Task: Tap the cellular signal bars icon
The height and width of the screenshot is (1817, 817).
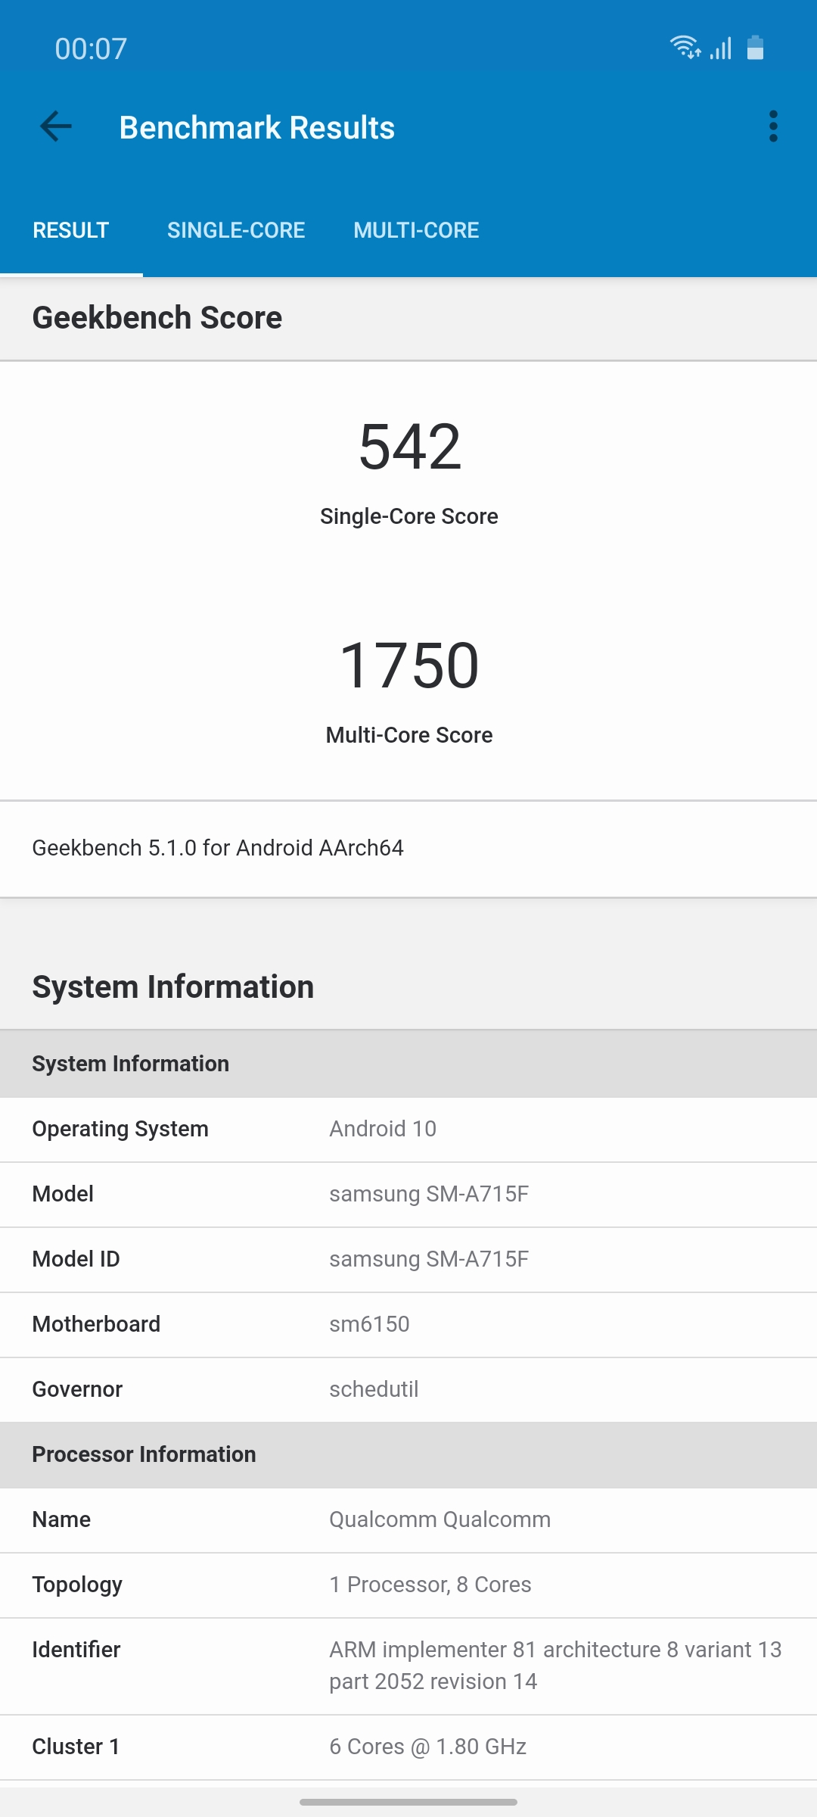Action: [721, 48]
